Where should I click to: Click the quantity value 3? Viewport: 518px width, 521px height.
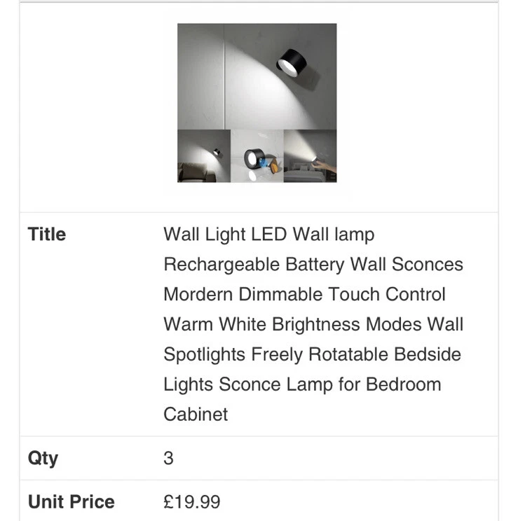(x=168, y=459)
